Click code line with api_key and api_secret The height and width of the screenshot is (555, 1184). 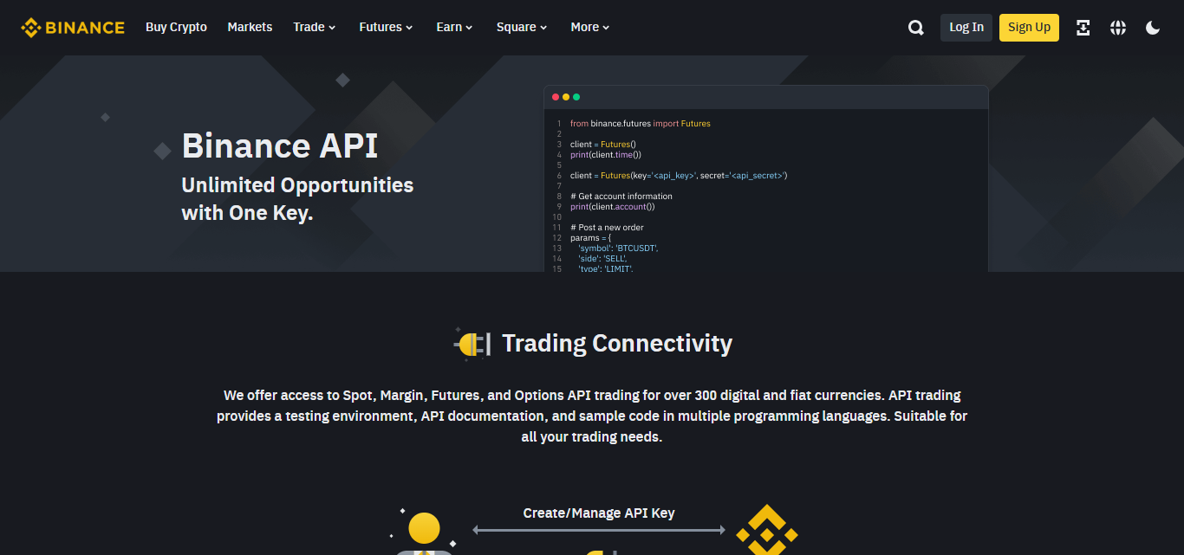[x=679, y=176]
